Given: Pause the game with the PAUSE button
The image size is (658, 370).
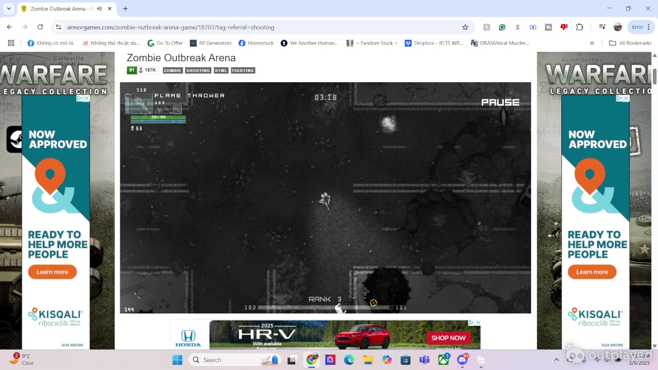Looking at the screenshot, I should [500, 102].
